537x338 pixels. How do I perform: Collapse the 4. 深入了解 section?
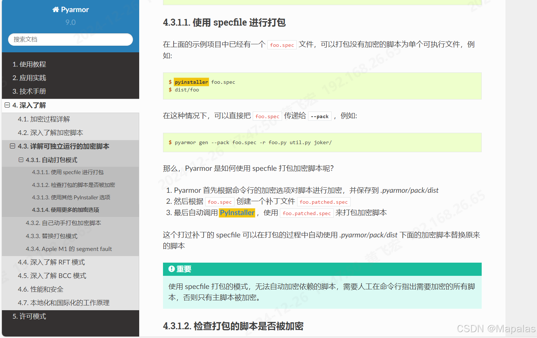click(x=7, y=105)
